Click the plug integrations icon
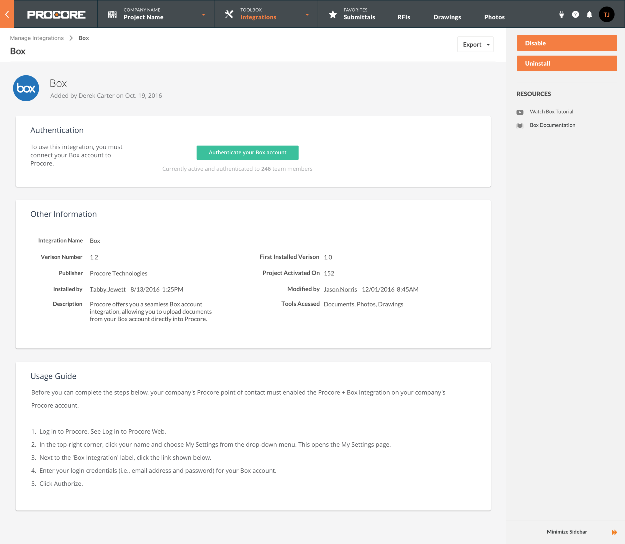 (561, 14)
